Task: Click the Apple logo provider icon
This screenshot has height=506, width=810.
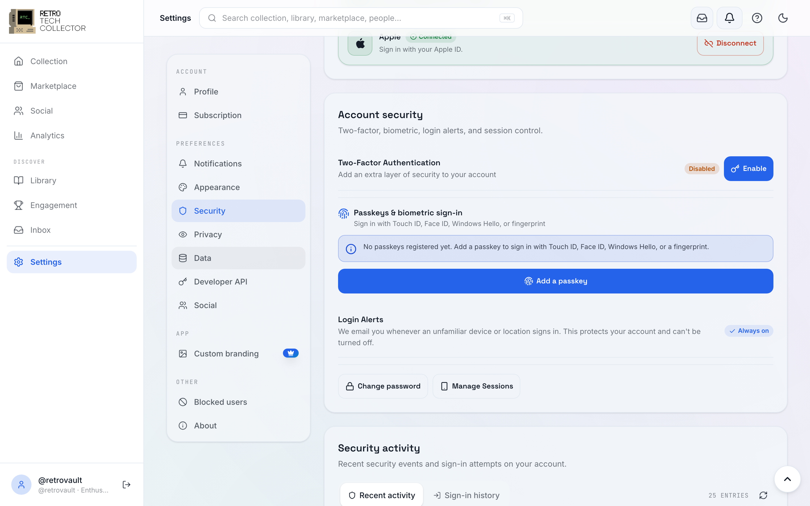Action: coord(360,44)
